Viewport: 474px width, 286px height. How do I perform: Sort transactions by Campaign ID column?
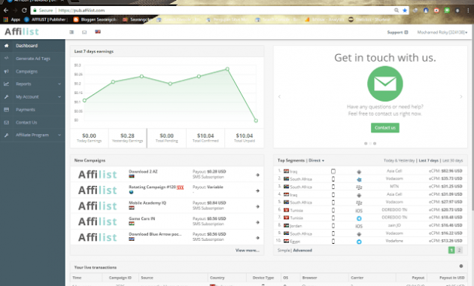pyautogui.click(x=120, y=278)
